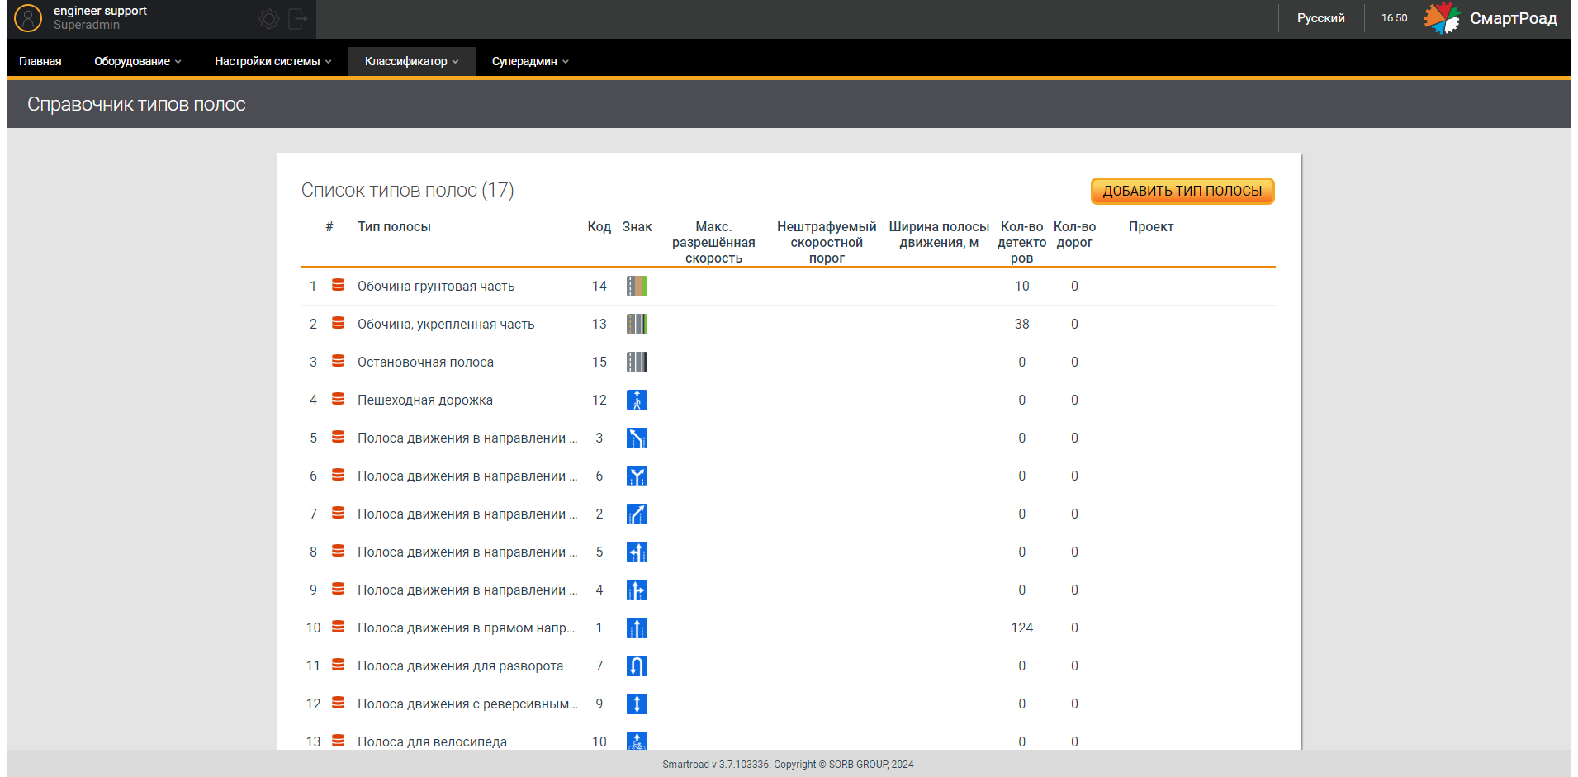The width and height of the screenshot is (1578, 777).
Task: Click detector count 10 for Обочина грунтовая
Action: (1021, 286)
